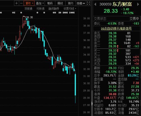Click PE(动) value 35.33

[x=135, y=105]
